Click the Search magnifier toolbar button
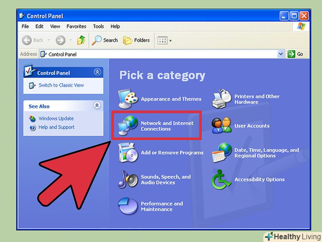Viewport: 322px width, 242px height. tap(105, 40)
